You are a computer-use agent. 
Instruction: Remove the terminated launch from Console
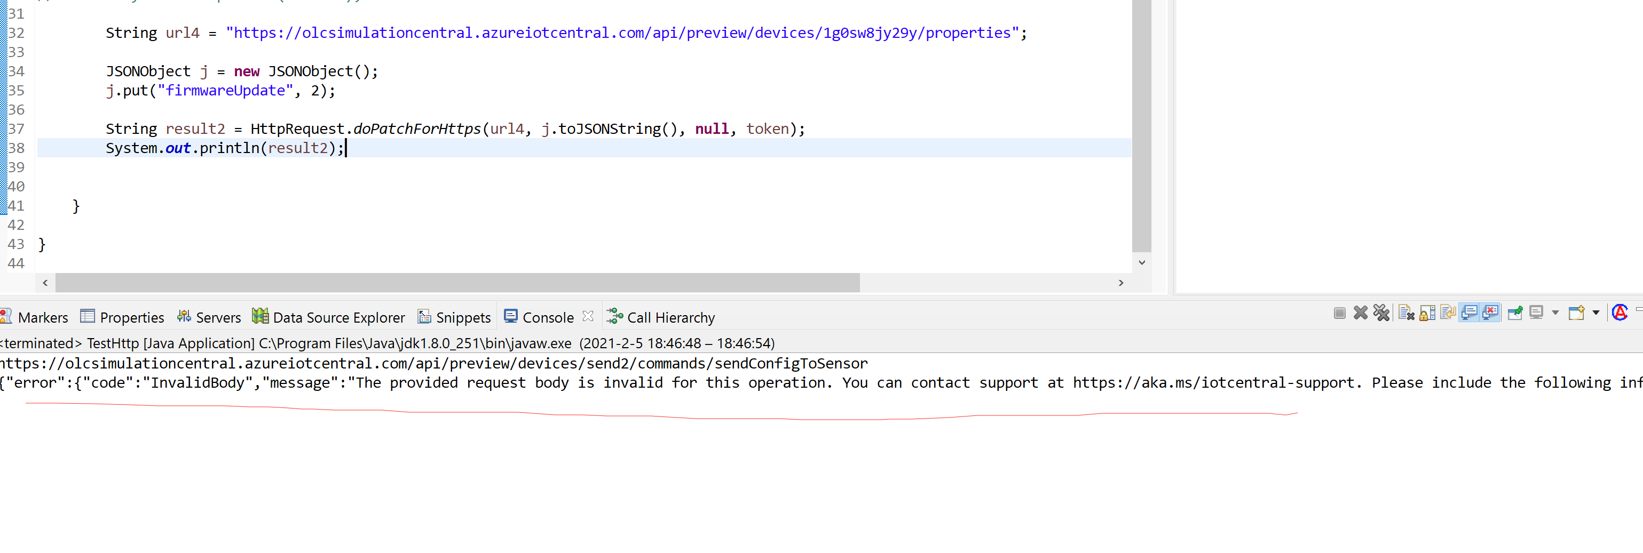[1361, 313]
